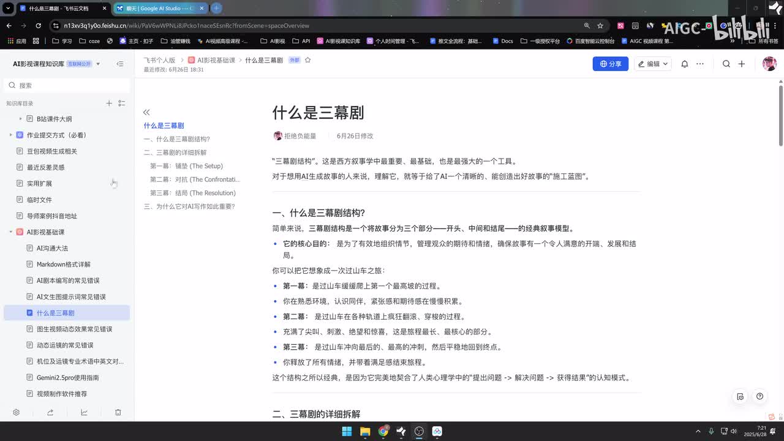Open knowledge base settings gear
The height and width of the screenshot is (441, 784).
pyautogui.click(x=17, y=412)
